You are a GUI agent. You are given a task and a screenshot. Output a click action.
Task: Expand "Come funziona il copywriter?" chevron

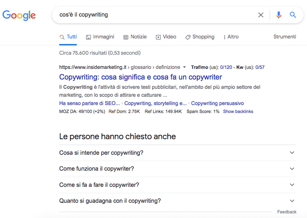tap(292, 169)
